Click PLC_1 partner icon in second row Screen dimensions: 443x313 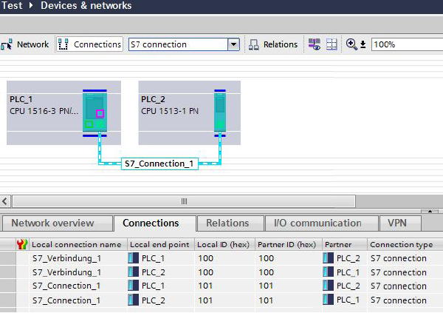pyautogui.click(x=328, y=272)
